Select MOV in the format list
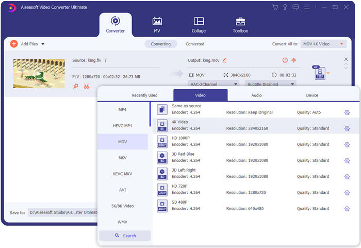The height and width of the screenshot is (248, 361). point(123,142)
